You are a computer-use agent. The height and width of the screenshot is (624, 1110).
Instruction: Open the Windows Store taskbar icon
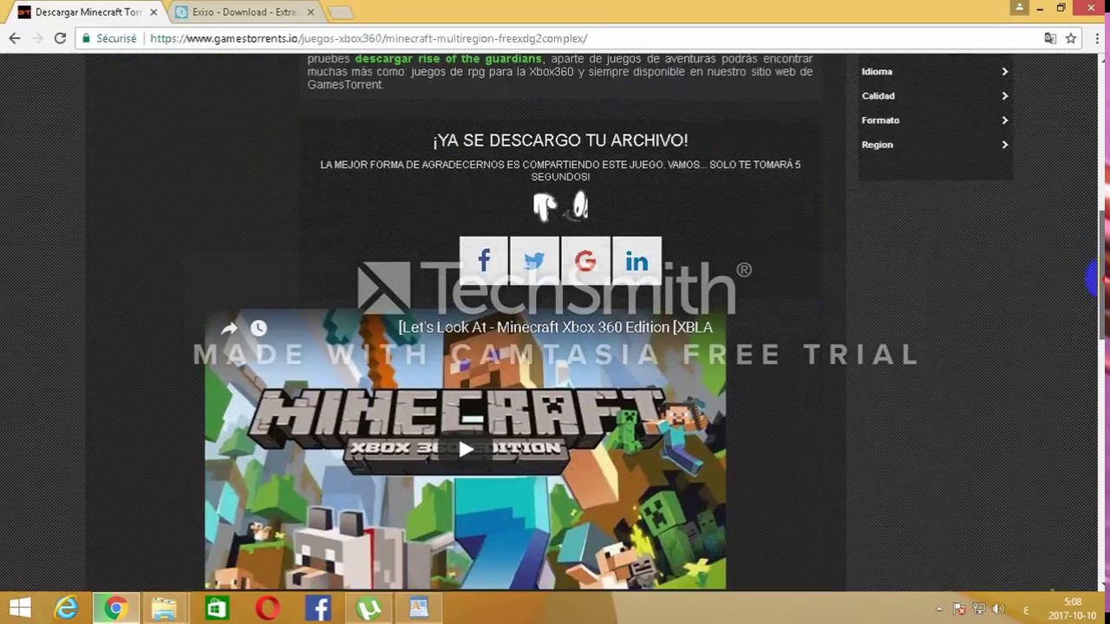click(x=216, y=608)
